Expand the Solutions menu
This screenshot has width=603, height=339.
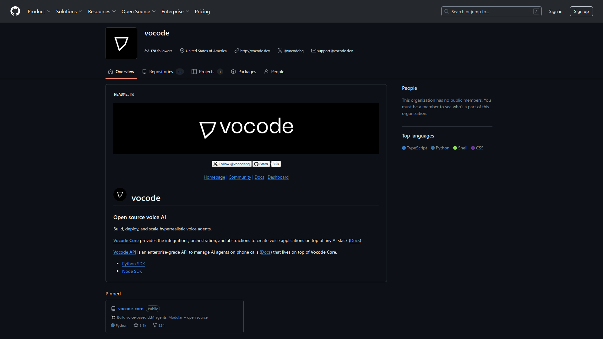[x=69, y=11]
